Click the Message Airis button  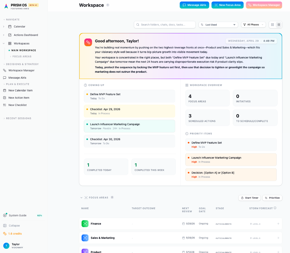[194, 5]
